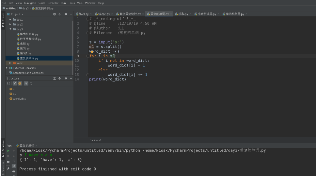Toggle sort alphabetically in Structure toolbar
Image resolution: width=316 pixels, height=176 pixels.
[8, 83]
